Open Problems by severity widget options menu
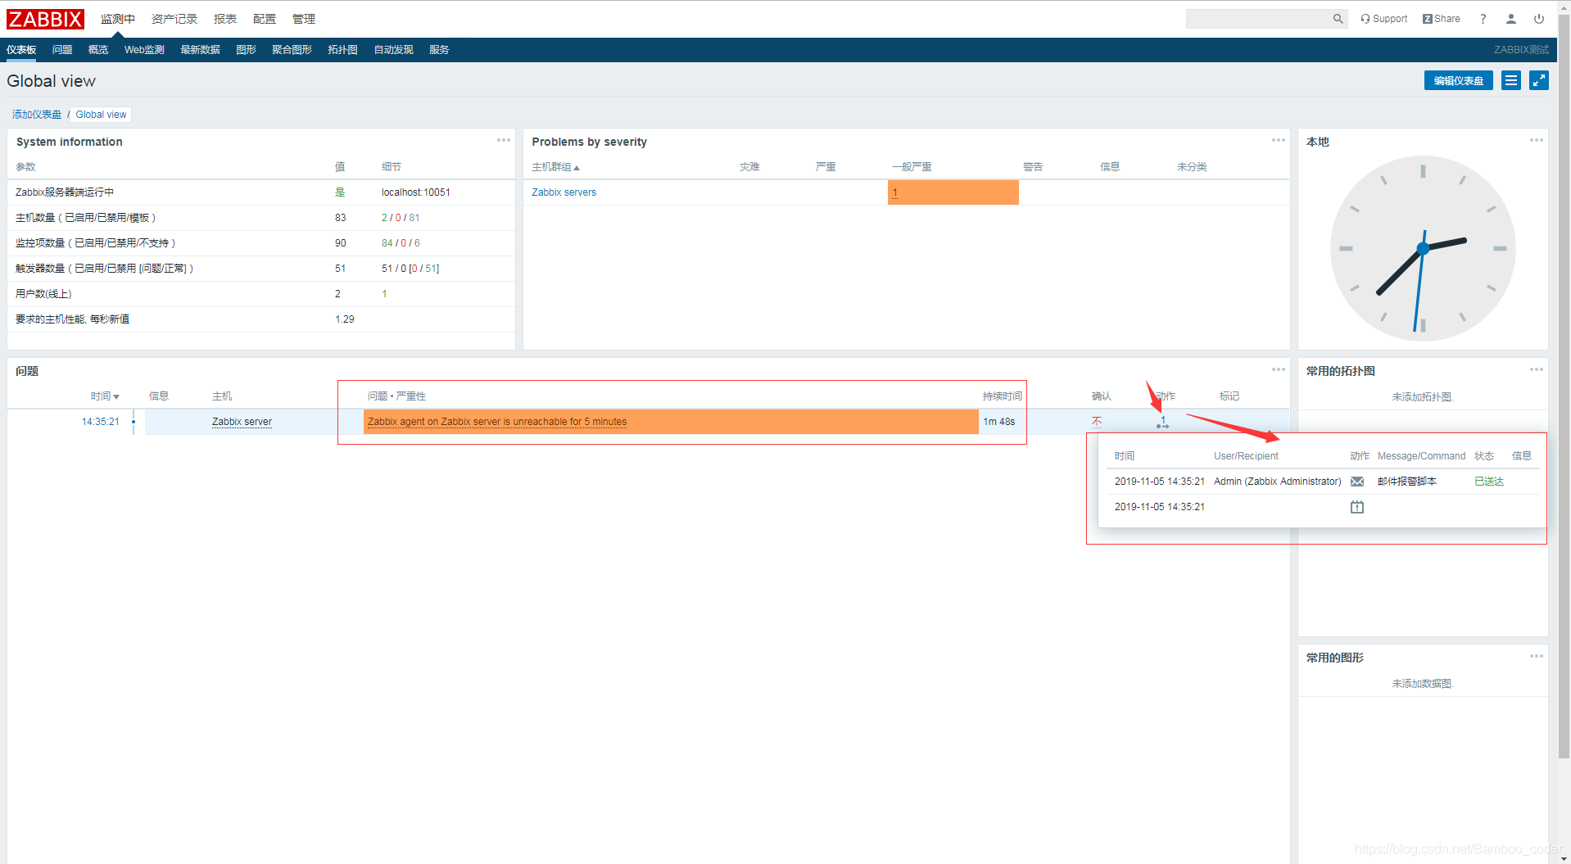Image resolution: width=1571 pixels, height=864 pixels. point(1278,140)
